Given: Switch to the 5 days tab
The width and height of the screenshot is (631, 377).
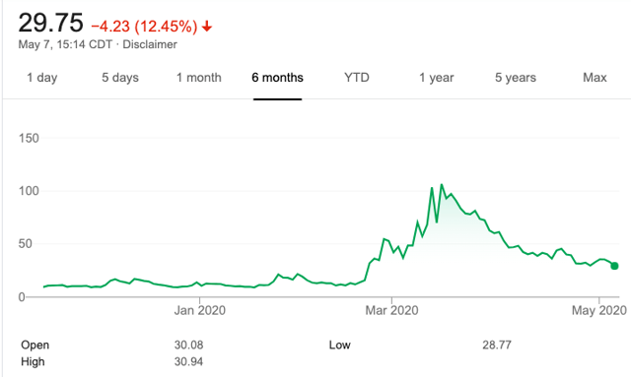Looking at the screenshot, I should click(120, 77).
